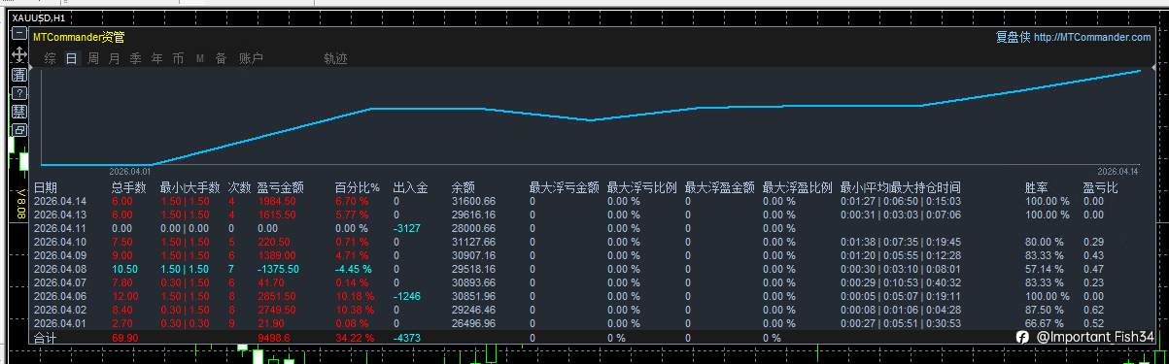Click the 最大浮亏金额 column header

point(565,187)
